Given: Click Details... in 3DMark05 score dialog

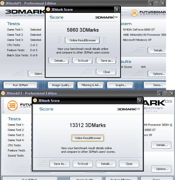Looking at the screenshot, I should (59, 61).
